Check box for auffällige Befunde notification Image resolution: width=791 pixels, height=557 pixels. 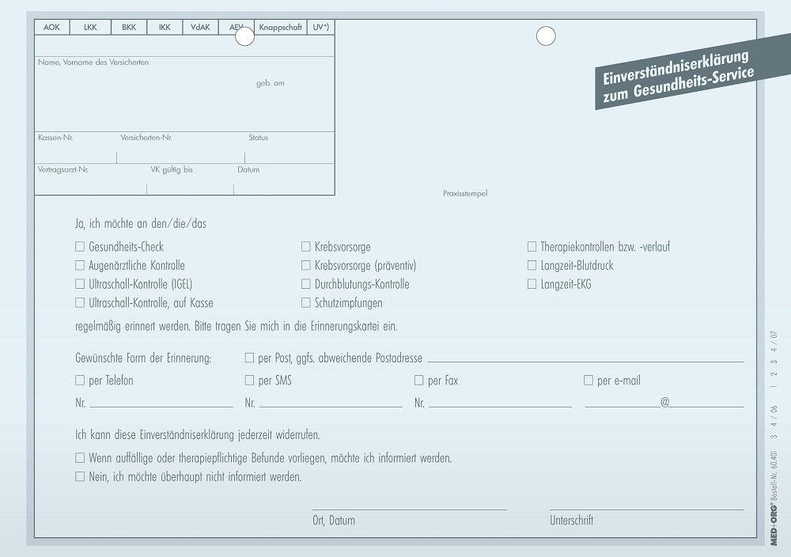click(80, 457)
